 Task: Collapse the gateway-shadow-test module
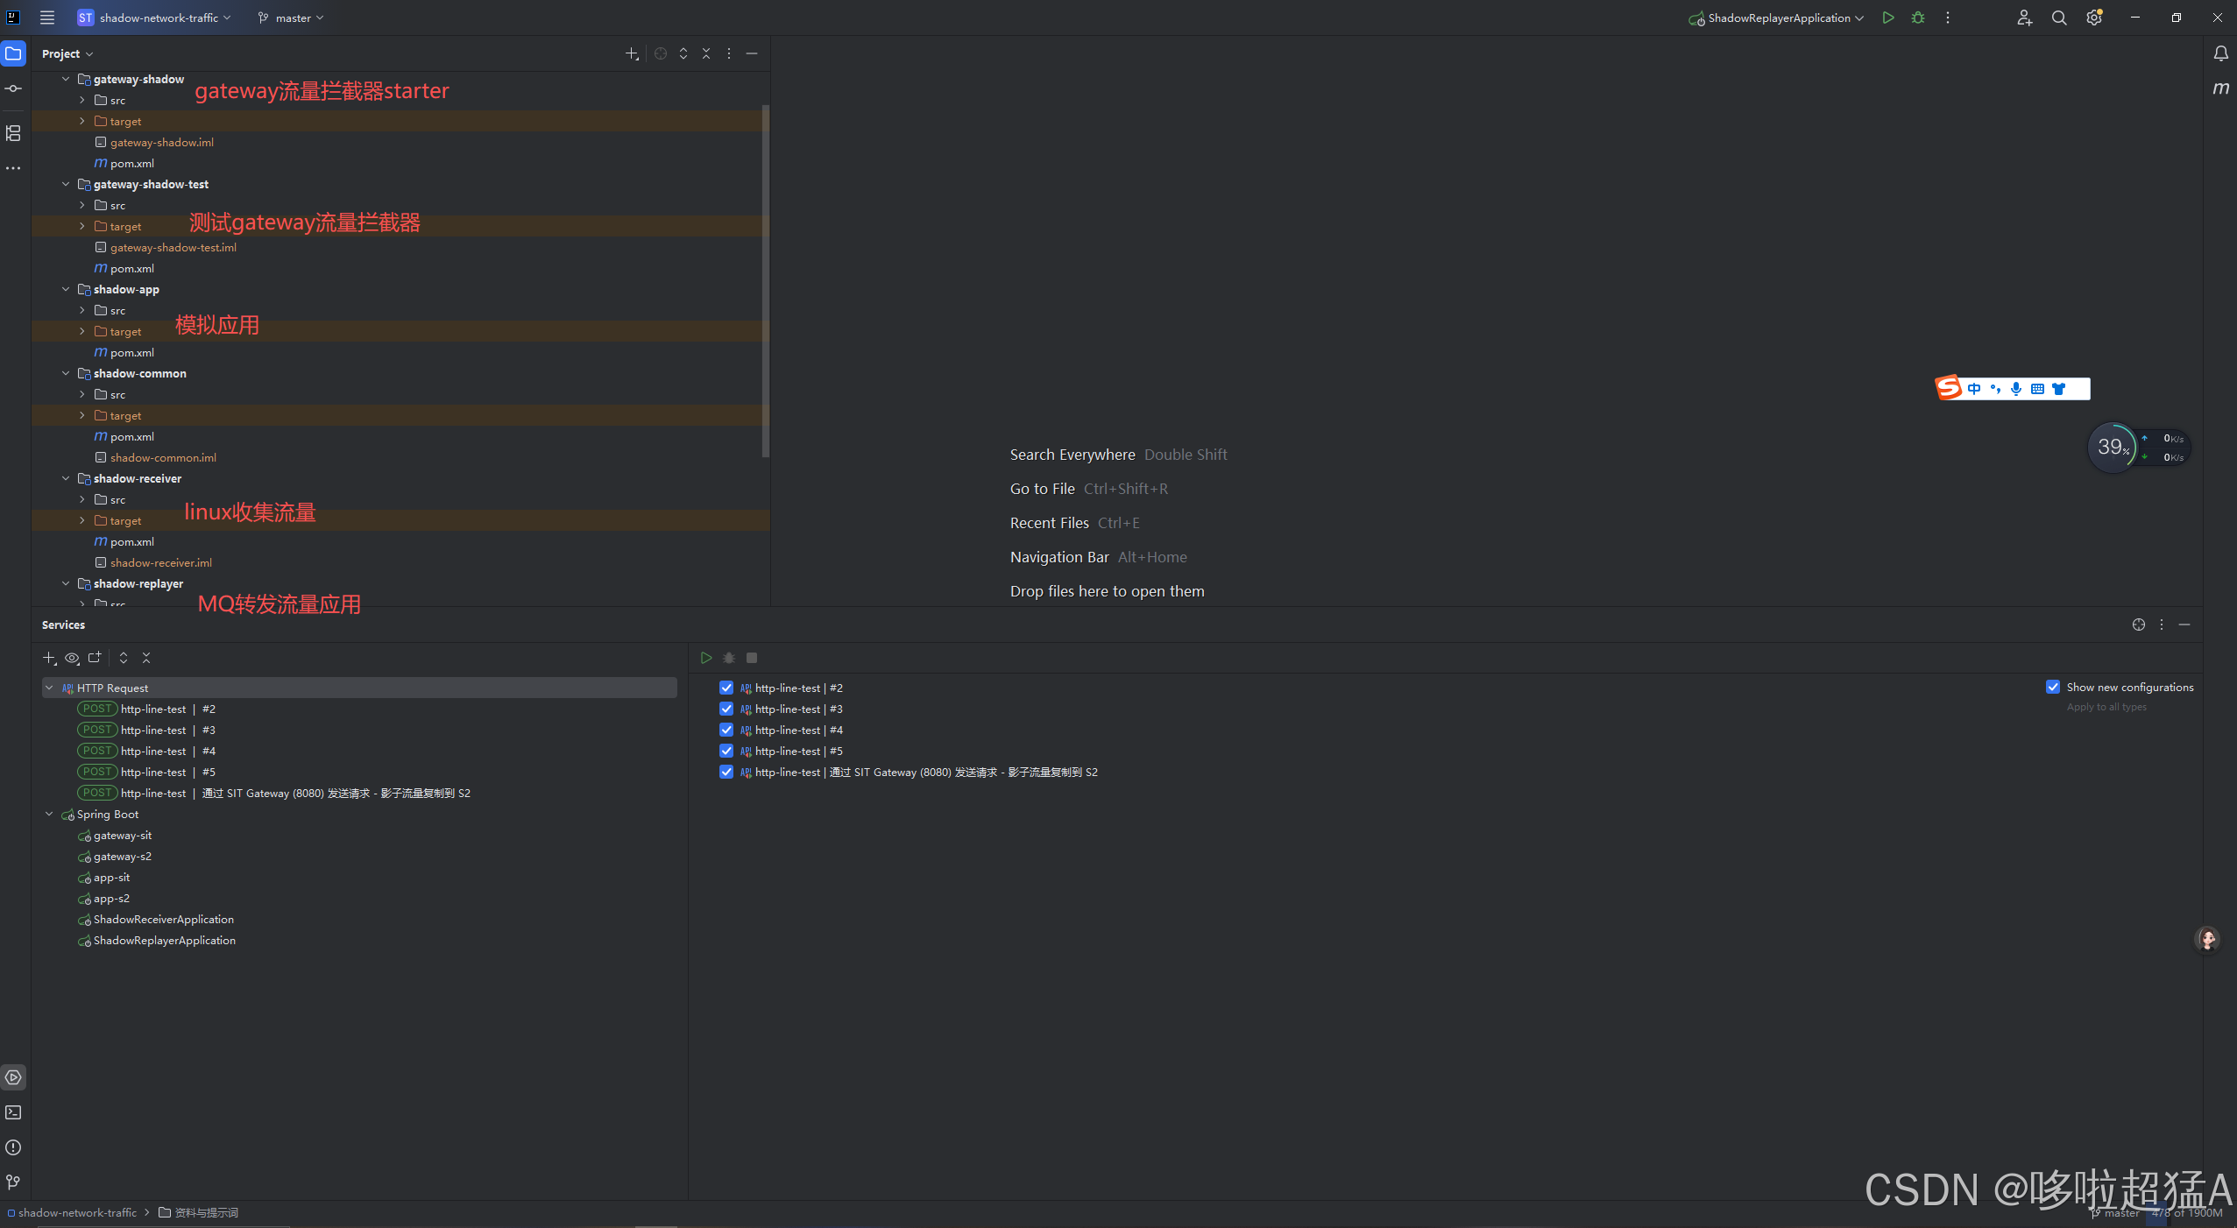[x=66, y=184]
